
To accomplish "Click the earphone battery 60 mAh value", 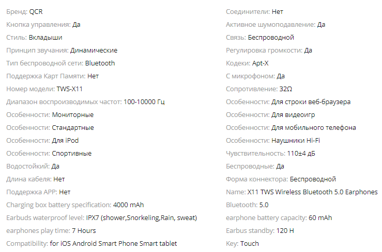I will [x=320, y=218].
